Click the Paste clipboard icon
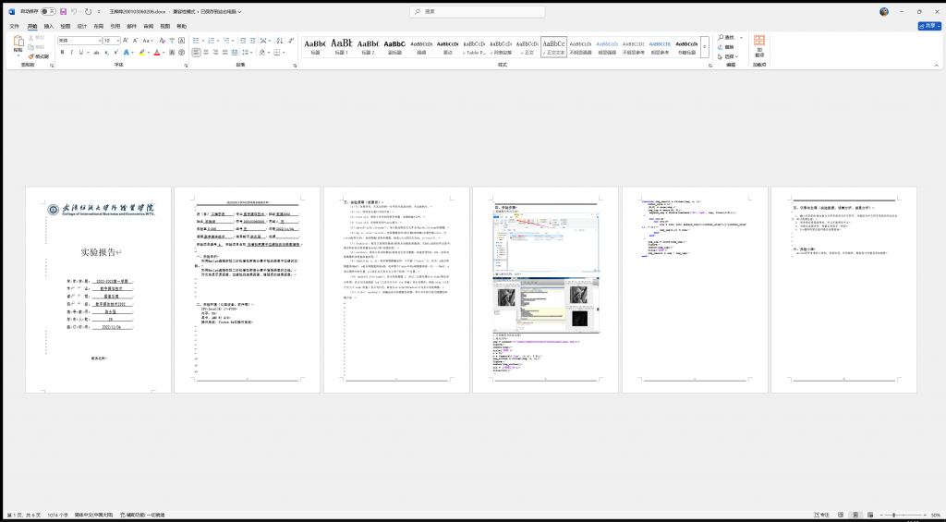 coord(18,42)
